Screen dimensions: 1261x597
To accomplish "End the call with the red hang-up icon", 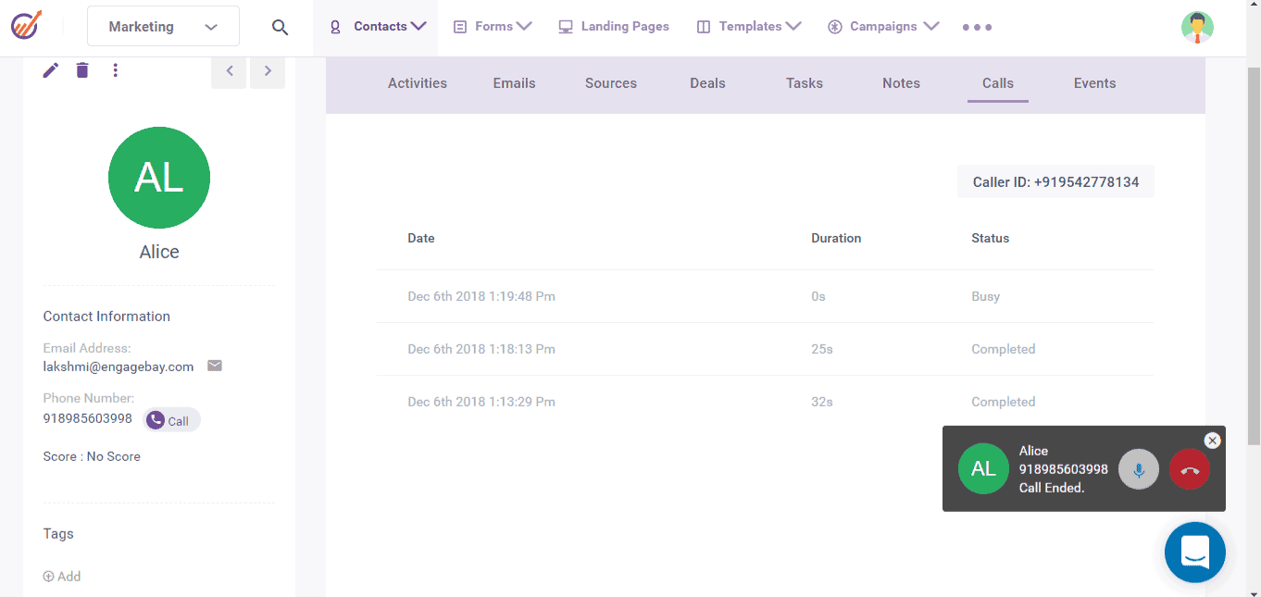I will pyautogui.click(x=1189, y=469).
